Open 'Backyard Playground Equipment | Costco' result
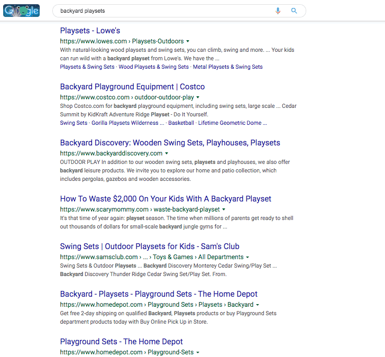 point(132,87)
